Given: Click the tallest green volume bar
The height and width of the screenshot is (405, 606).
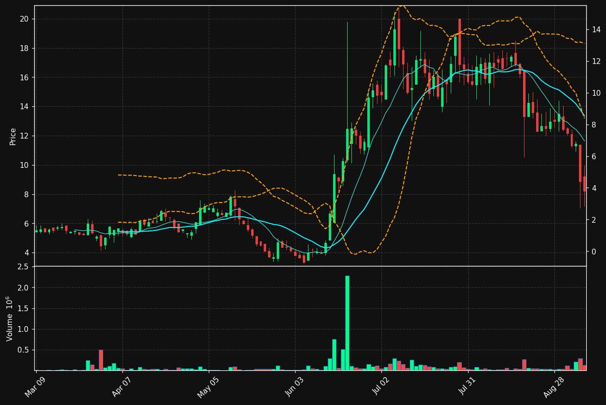Looking at the screenshot, I should [x=347, y=323].
